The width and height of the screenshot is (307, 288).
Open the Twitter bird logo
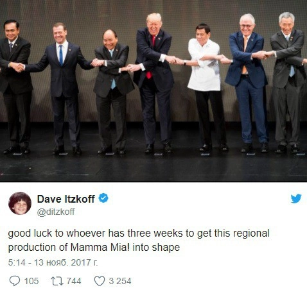[x=296, y=199]
